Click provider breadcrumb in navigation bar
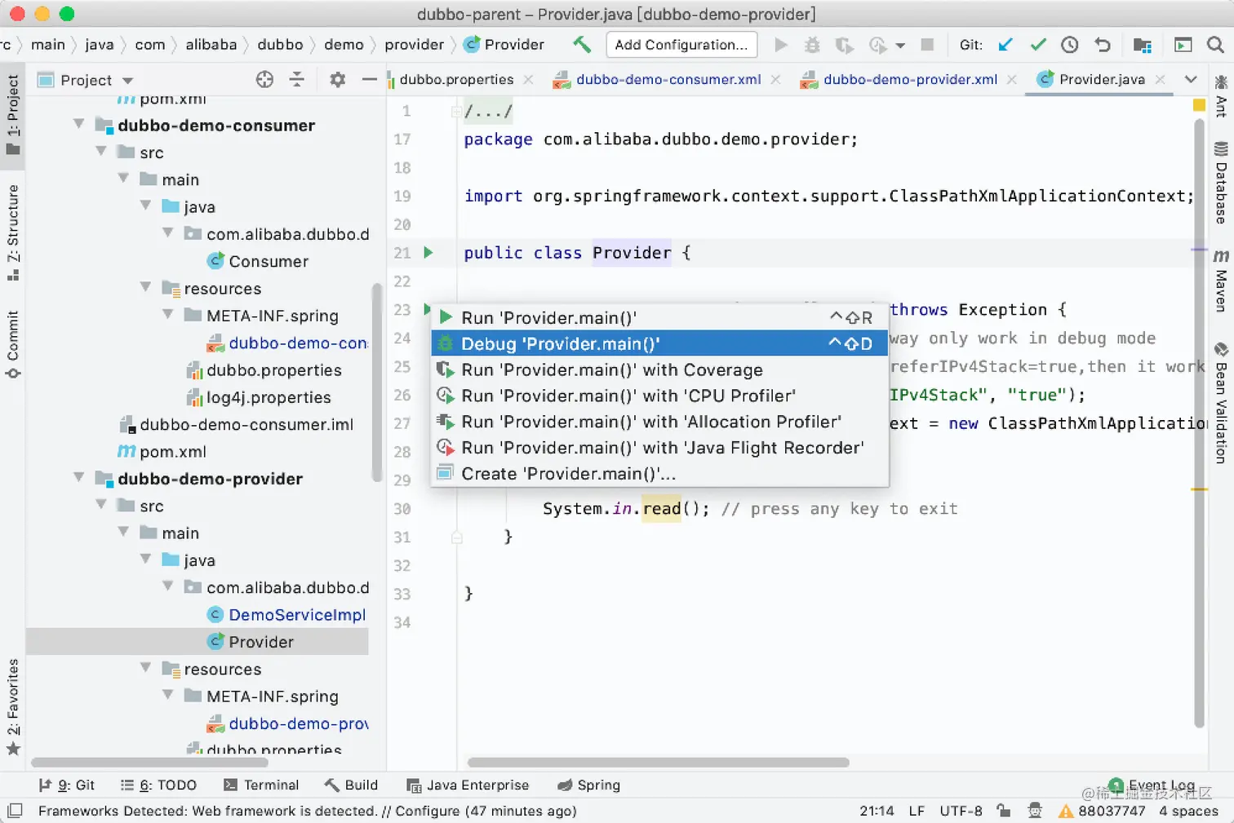 click(415, 45)
